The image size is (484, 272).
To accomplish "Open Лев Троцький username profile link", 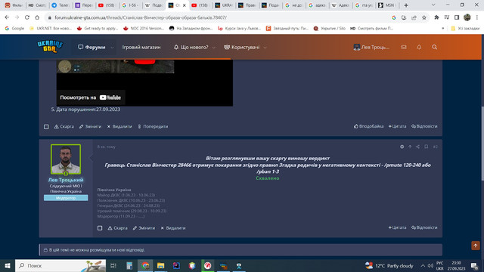I will (66, 180).
